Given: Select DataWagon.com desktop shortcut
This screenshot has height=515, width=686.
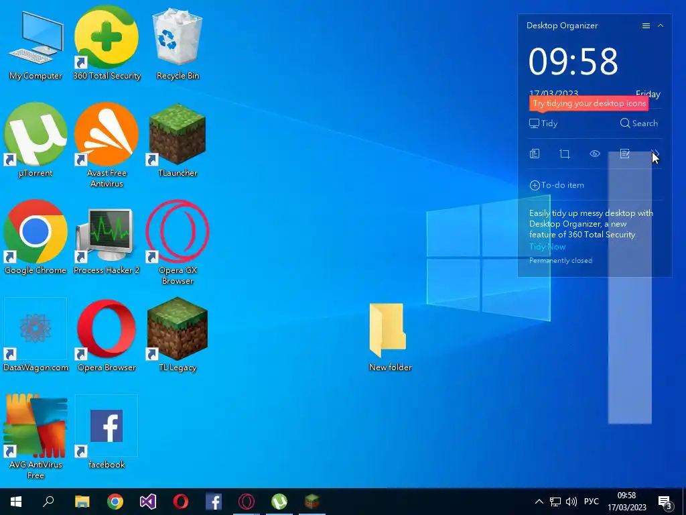Looking at the screenshot, I should [x=36, y=335].
